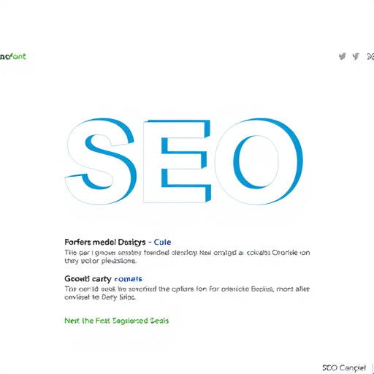Image resolution: width=374 pixels, height=374 pixels.
Task: Open the blue 'comets' link
Action: pyautogui.click(x=128, y=279)
